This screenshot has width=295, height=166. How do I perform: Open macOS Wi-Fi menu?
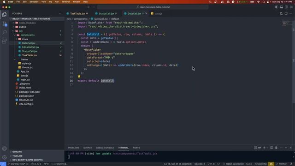(x=258, y=2)
